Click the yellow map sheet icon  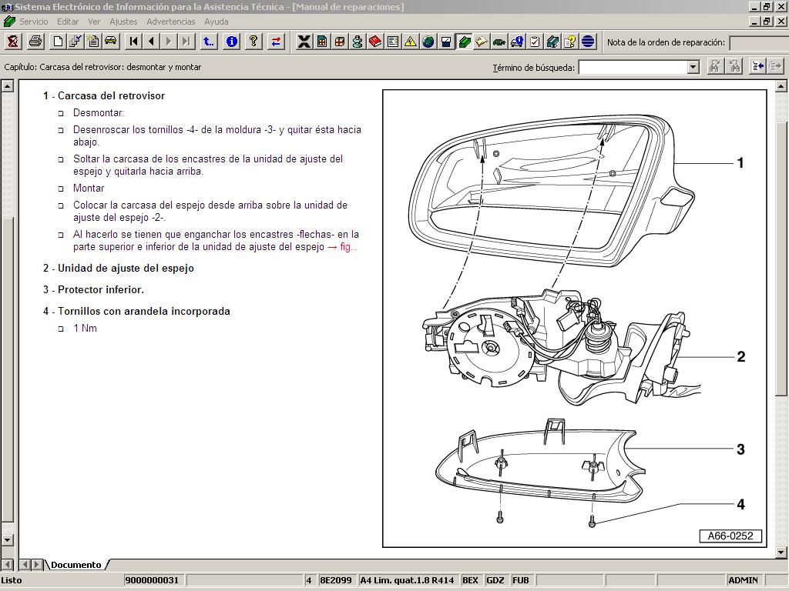point(482,42)
